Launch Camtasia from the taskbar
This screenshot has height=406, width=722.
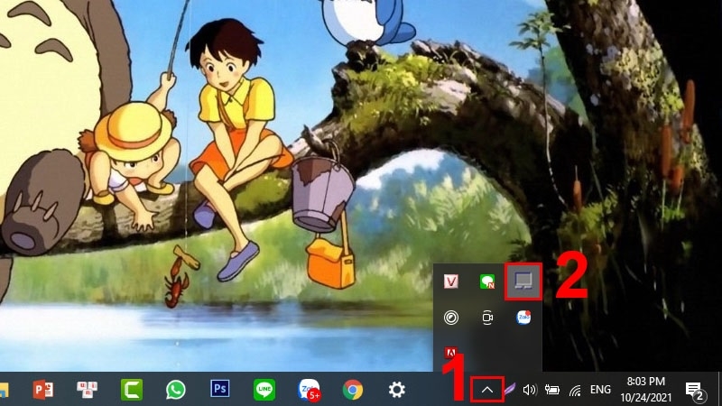click(x=131, y=390)
